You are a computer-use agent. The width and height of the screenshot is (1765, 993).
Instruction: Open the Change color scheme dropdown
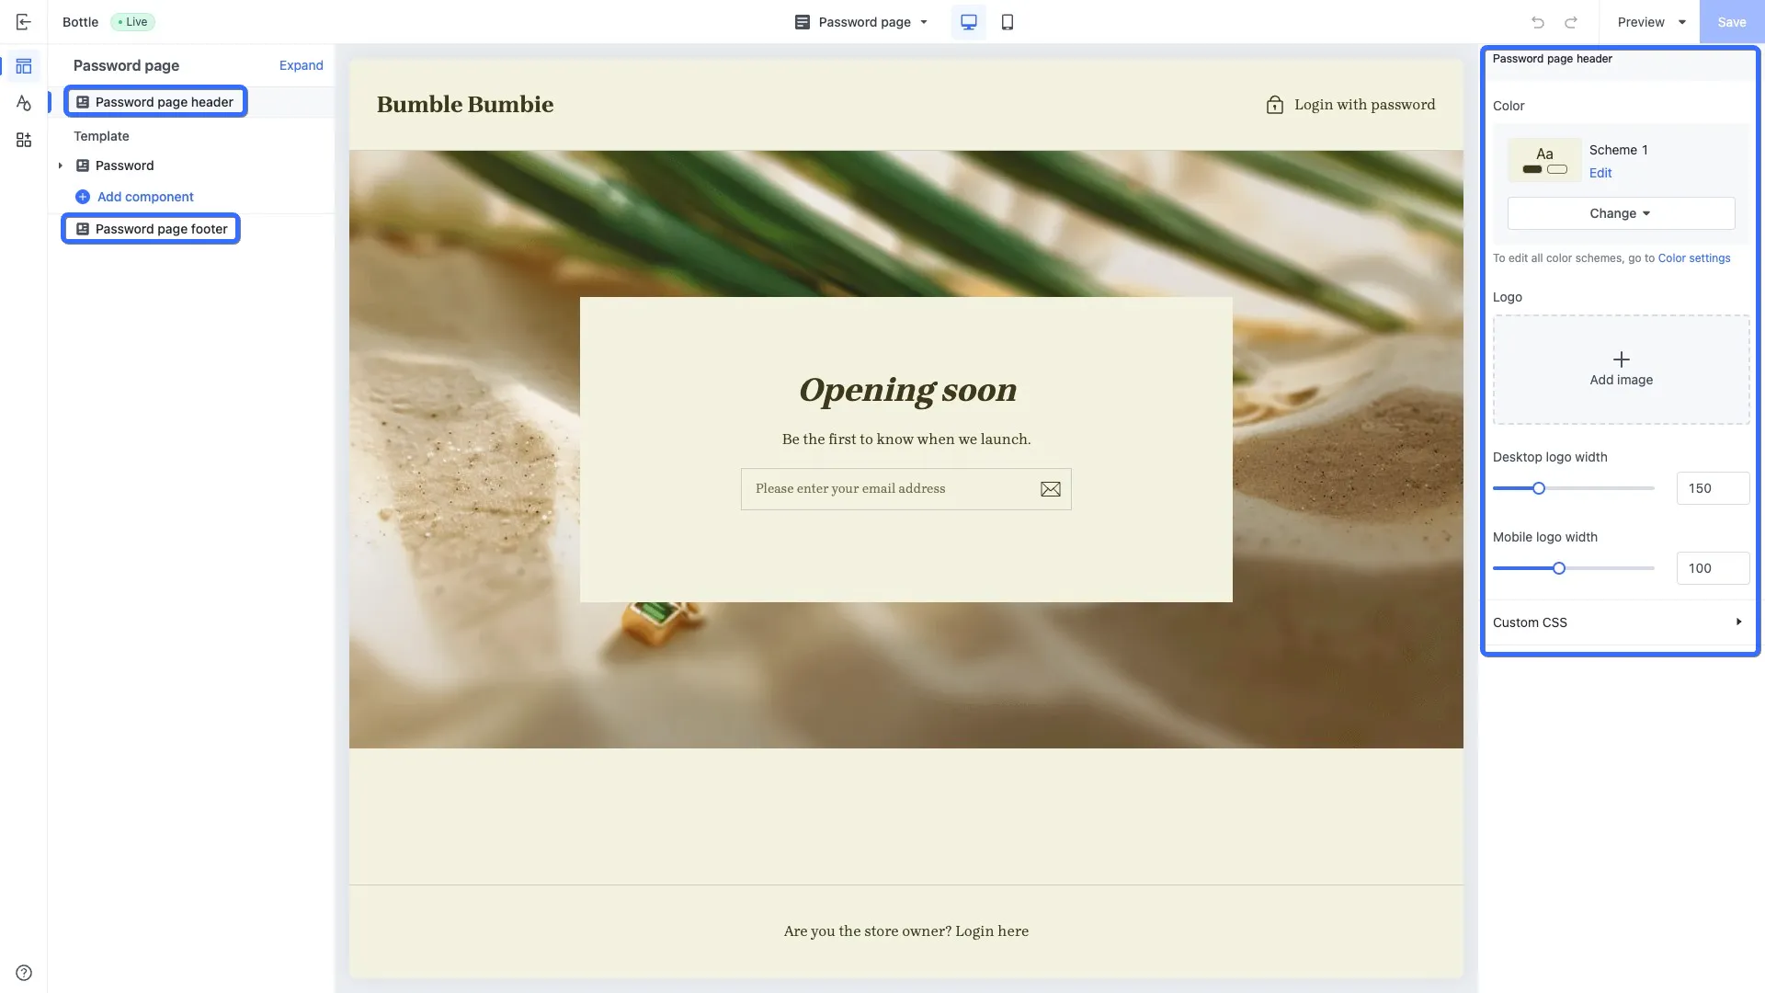coord(1621,213)
